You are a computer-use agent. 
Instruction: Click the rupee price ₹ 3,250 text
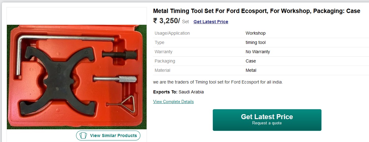point(166,21)
